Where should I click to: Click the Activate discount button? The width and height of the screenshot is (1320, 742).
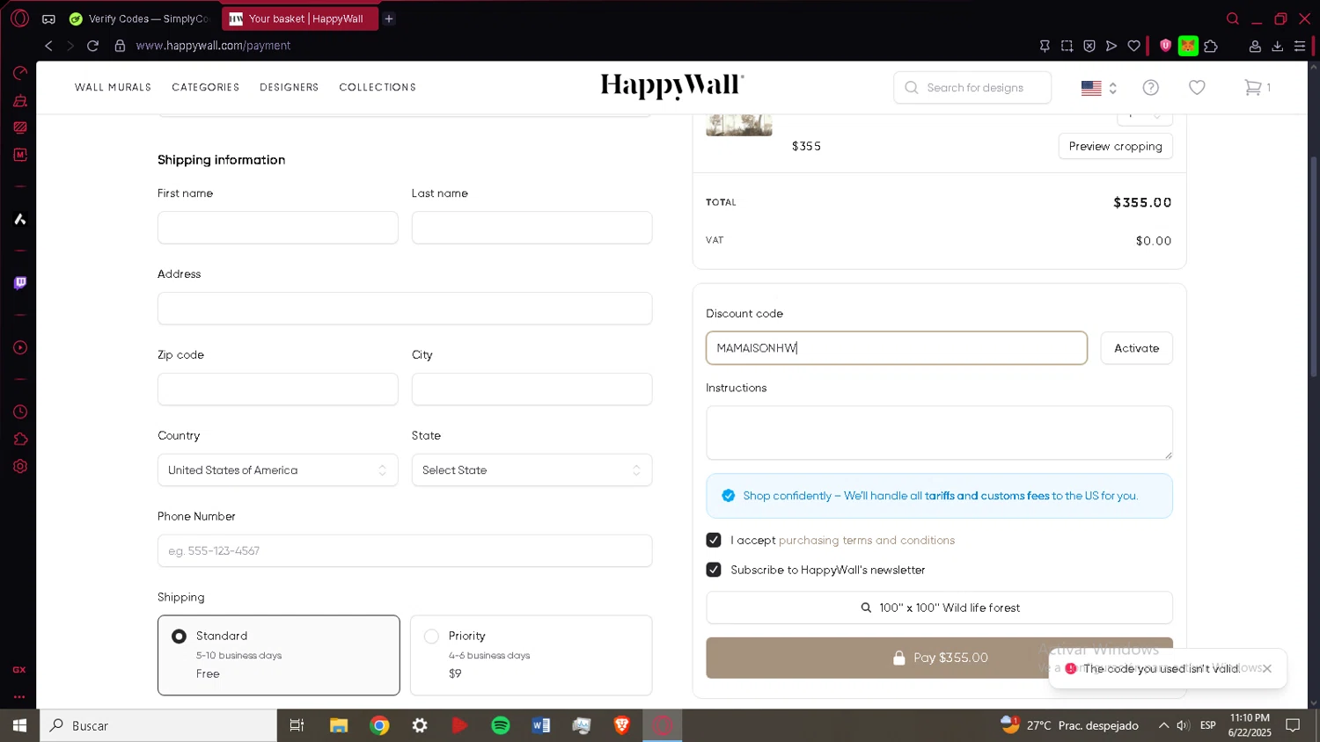1136,348
